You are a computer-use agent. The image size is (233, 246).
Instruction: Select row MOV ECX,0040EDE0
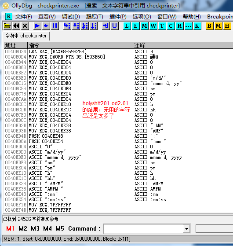point(118,83)
